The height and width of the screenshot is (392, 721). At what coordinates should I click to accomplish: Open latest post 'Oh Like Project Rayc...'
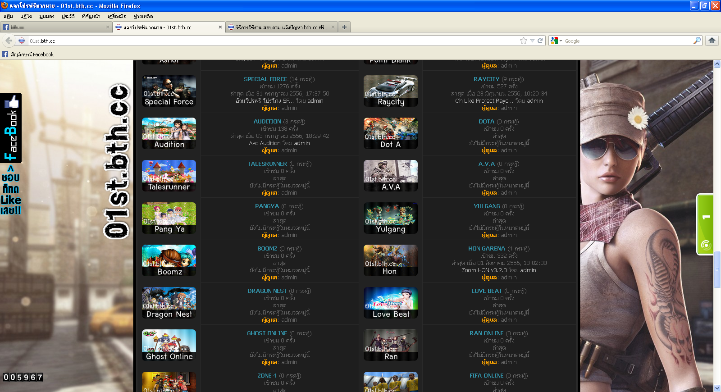click(x=484, y=101)
